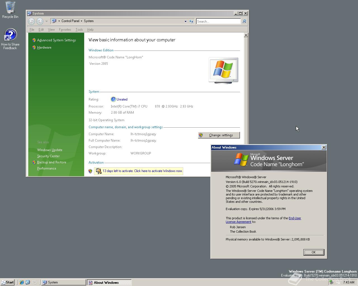Open recent pages dropdown arrow
Image resolution: width=358 pixels, height=286 pixels.
tap(46, 21)
